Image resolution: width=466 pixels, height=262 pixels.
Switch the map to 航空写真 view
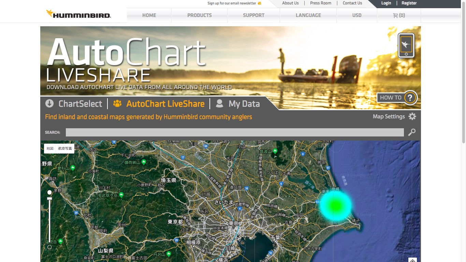65,148
